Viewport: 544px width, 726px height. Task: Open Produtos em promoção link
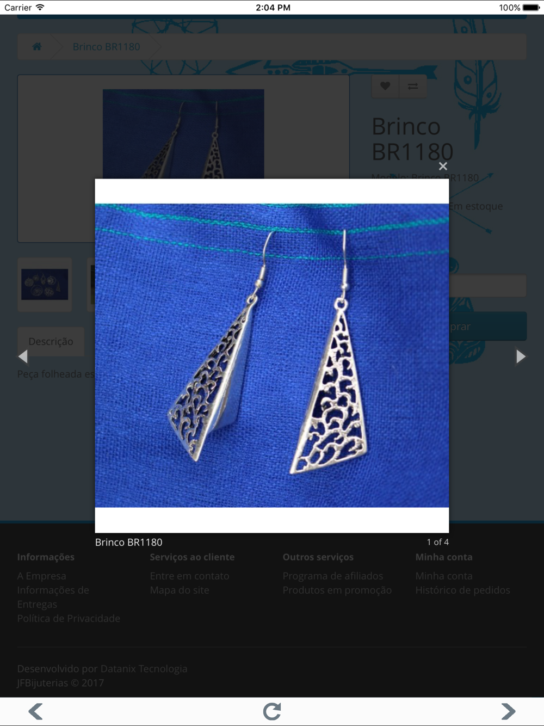coord(337,590)
